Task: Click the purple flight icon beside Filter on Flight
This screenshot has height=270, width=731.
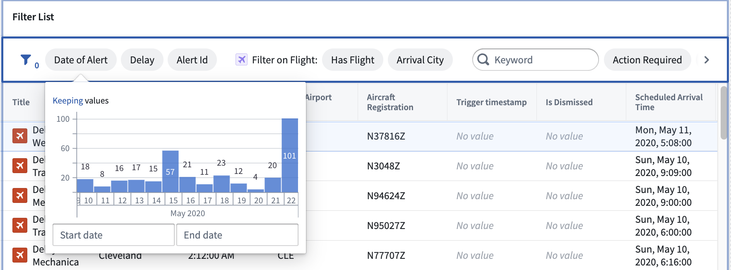Action: (241, 60)
